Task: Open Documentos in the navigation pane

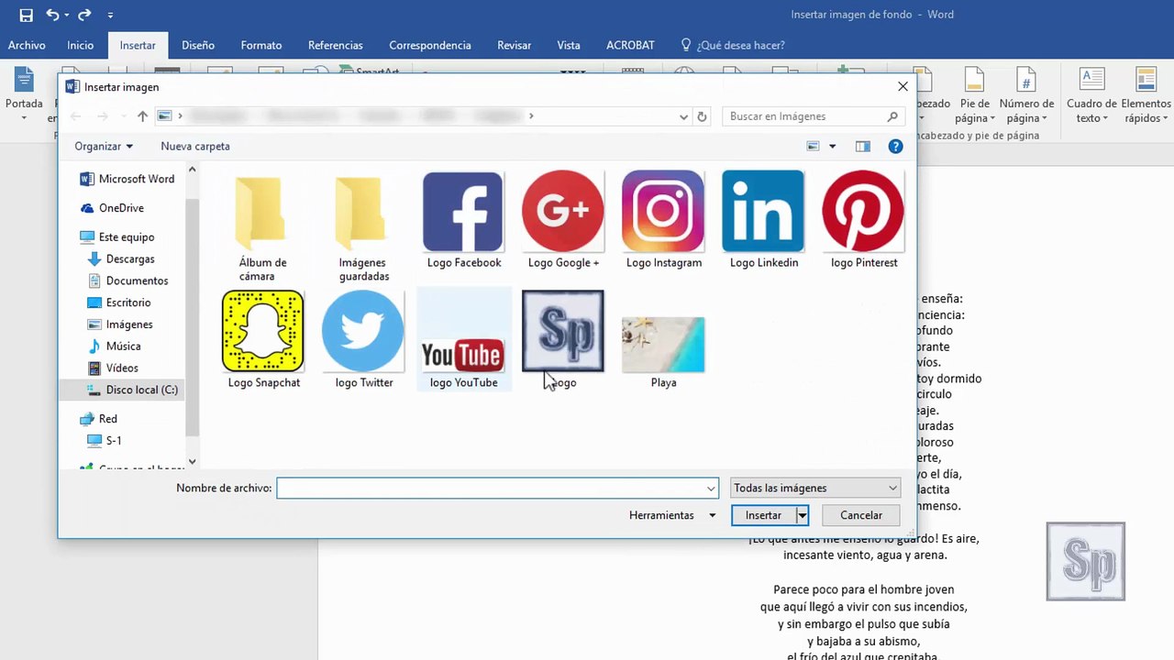Action: coord(127,280)
